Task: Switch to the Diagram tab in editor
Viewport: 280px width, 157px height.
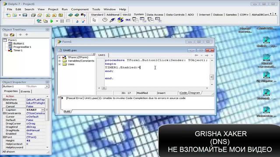Action: tap(195, 93)
